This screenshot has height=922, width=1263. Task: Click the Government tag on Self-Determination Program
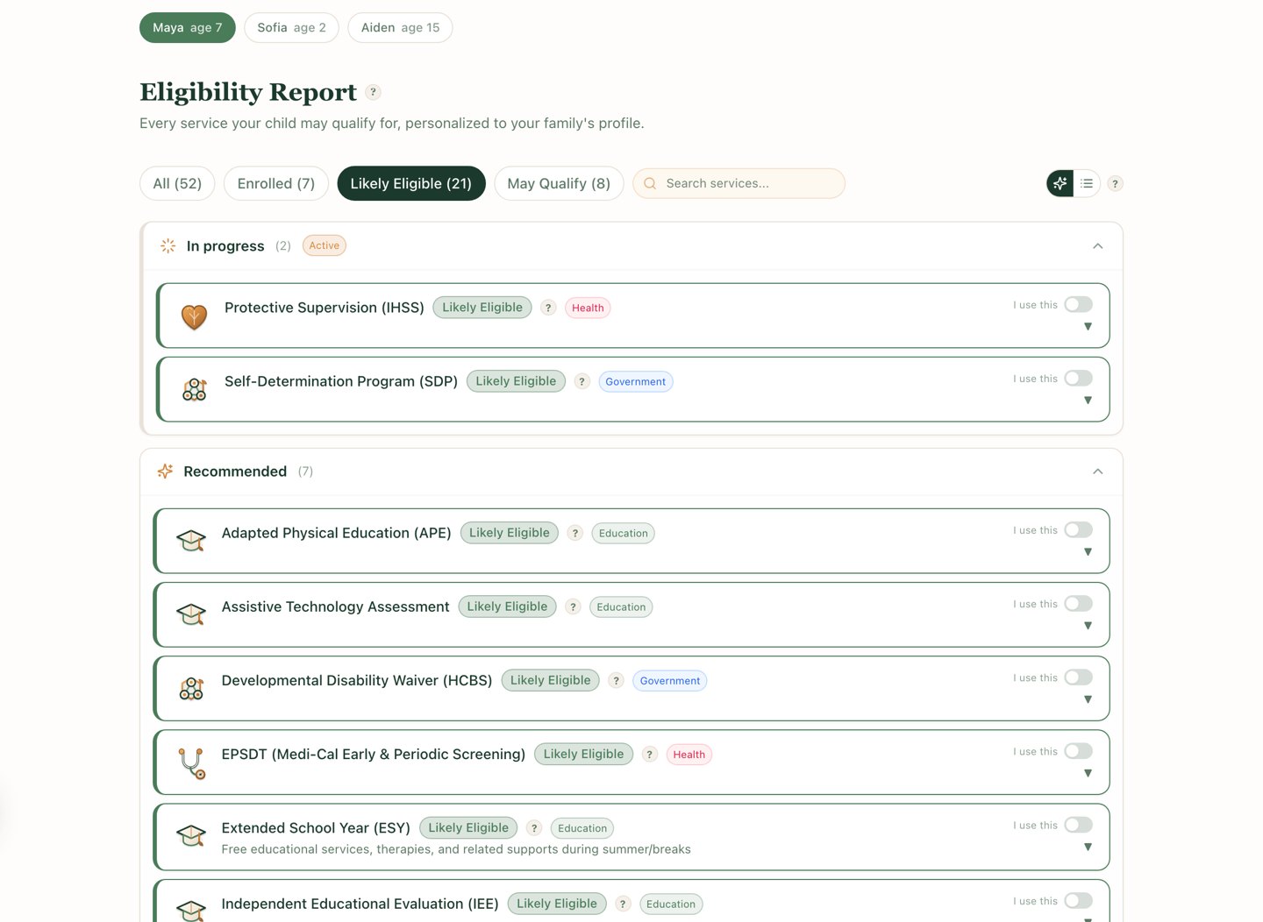pos(636,381)
